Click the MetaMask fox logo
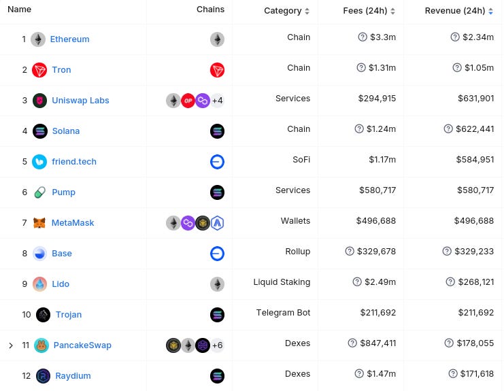 click(39, 223)
